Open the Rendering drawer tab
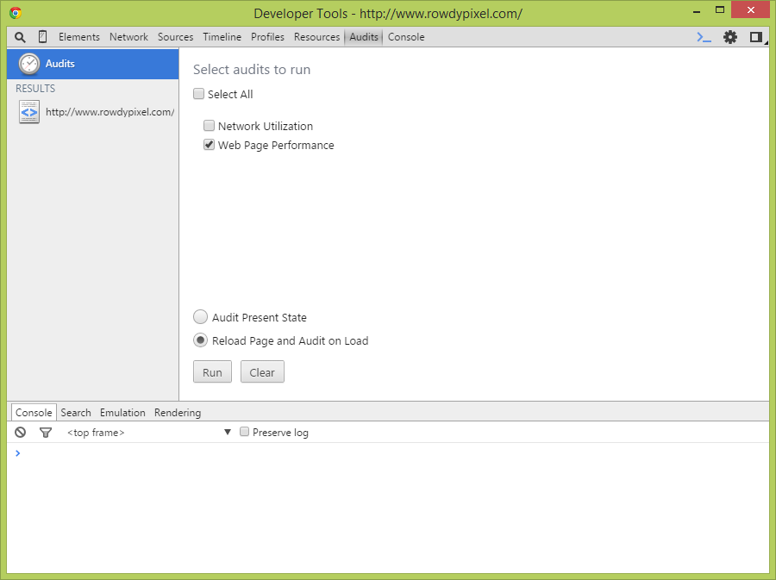This screenshot has height=580, width=776. pos(178,413)
